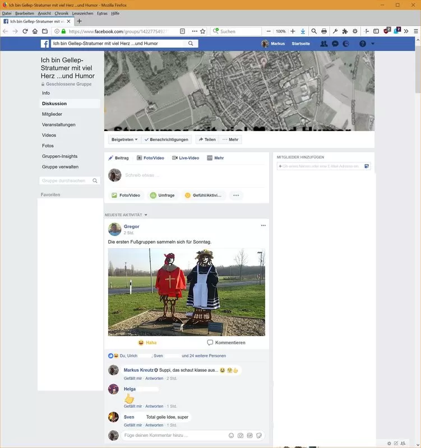Expand Neueste Aktivität sort dropdown
This screenshot has height=448, width=421.
(126, 215)
